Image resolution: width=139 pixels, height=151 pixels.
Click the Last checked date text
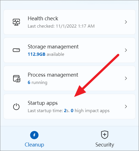pos(61,26)
